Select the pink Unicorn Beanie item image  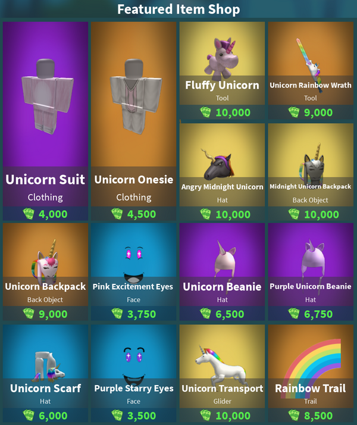tap(224, 261)
